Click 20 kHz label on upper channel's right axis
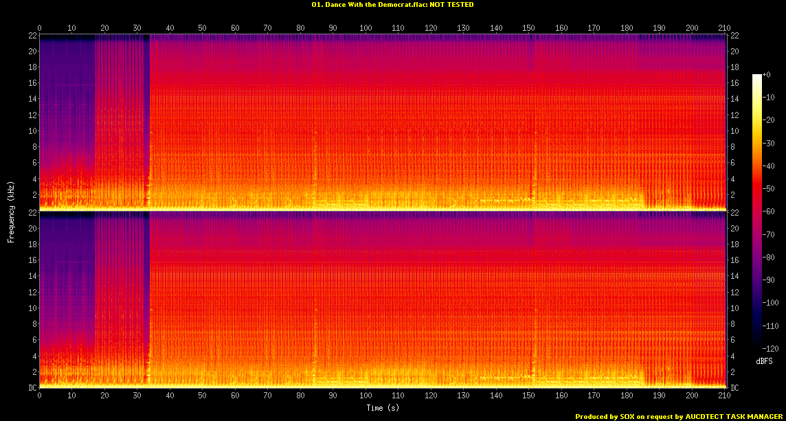 734,52
